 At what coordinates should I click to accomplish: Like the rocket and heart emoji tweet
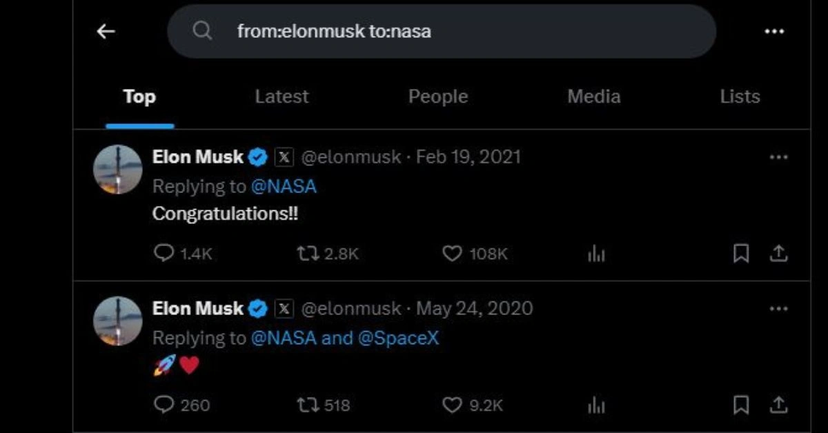452,405
